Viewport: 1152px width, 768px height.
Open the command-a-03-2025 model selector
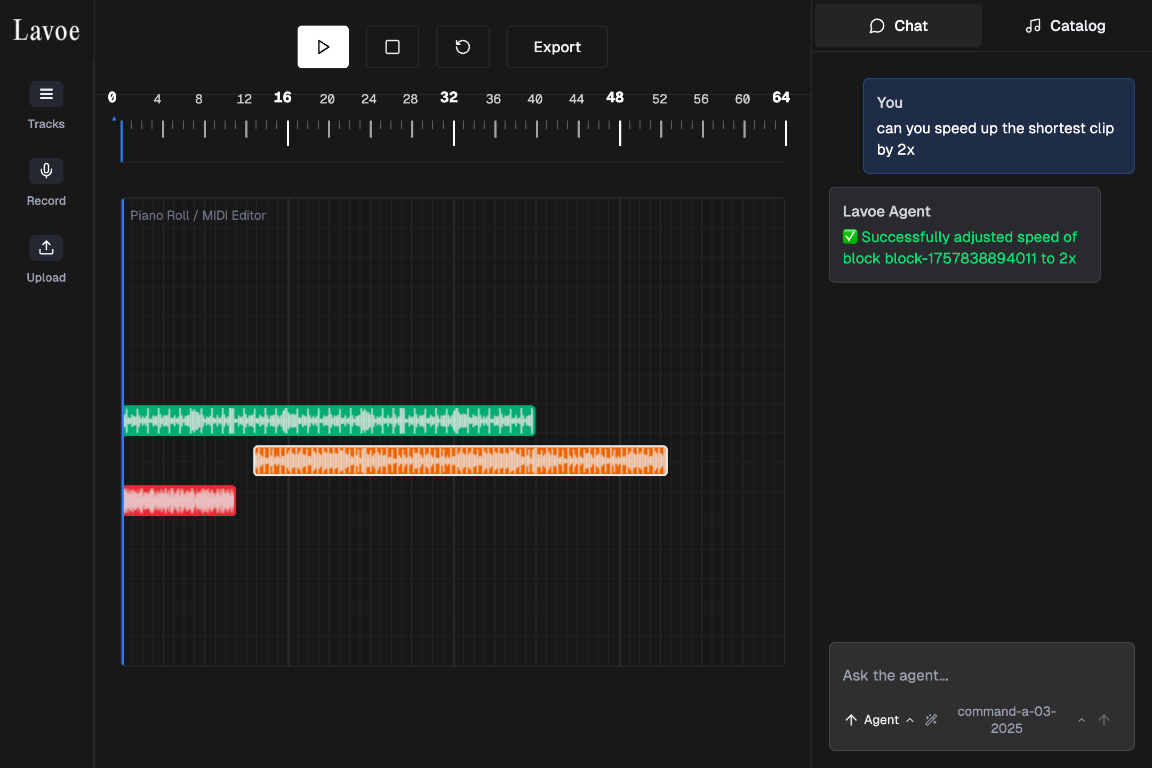point(1006,720)
